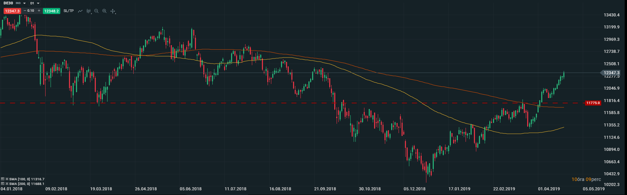The image size is (627, 195).
Task: Click the 0.10 volume field
Action: pos(31,11)
